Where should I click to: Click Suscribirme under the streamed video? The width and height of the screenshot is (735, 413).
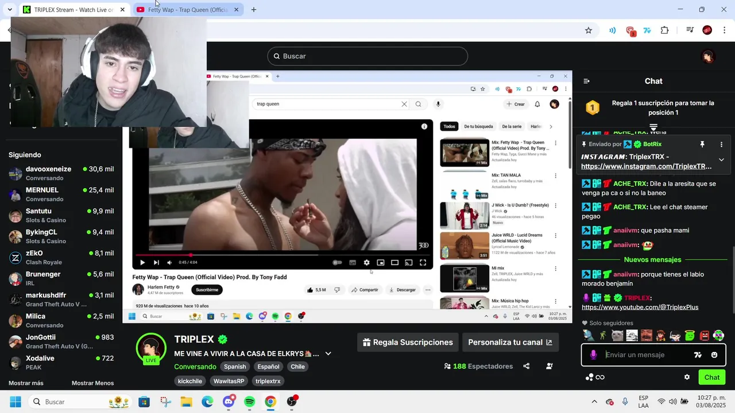tap(207, 290)
